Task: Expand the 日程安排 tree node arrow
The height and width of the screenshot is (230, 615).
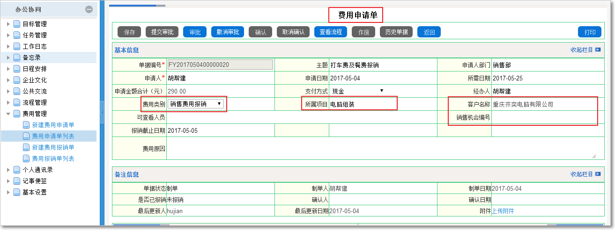Action: [8, 69]
